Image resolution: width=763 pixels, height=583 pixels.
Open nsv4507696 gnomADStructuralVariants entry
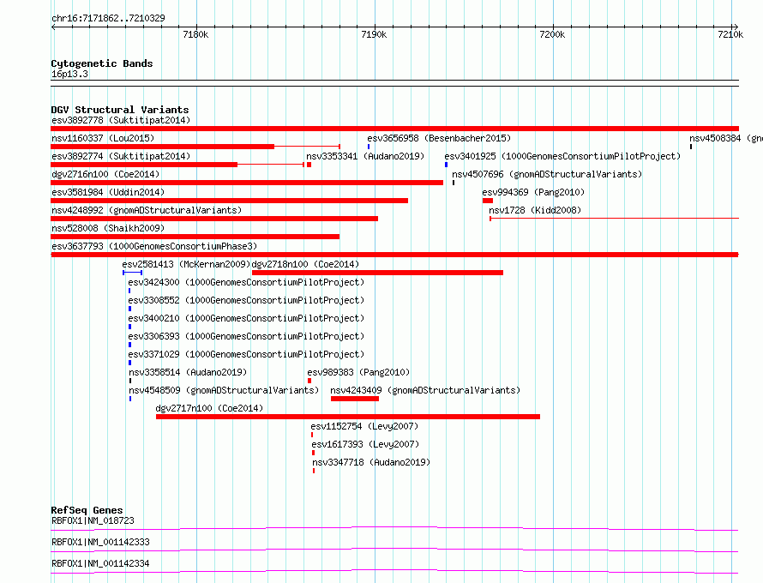pyautogui.click(x=547, y=174)
